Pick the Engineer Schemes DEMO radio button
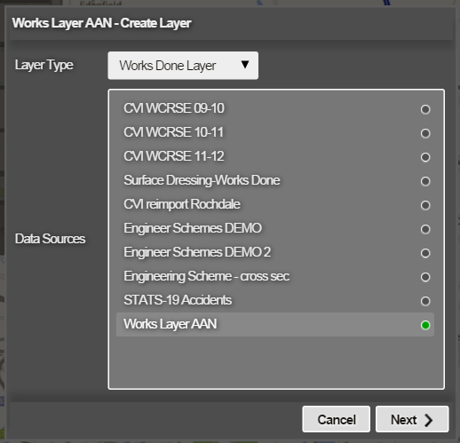This screenshot has width=460, height=443. (x=425, y=229)
